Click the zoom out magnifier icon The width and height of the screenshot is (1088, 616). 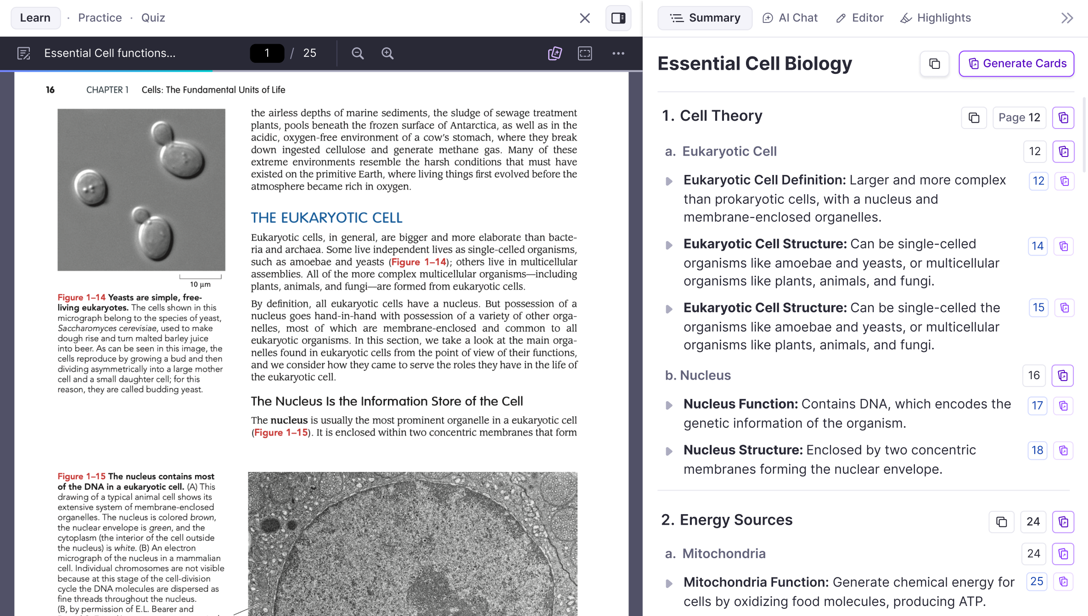pyautogui.click(x=358, y=53)
